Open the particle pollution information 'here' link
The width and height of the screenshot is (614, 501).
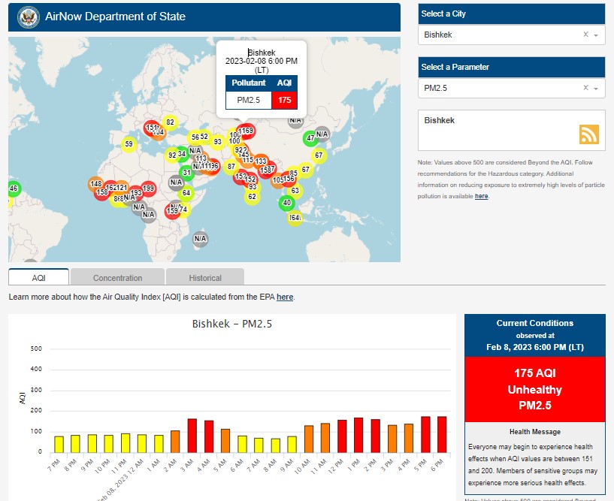pos(481,196)
